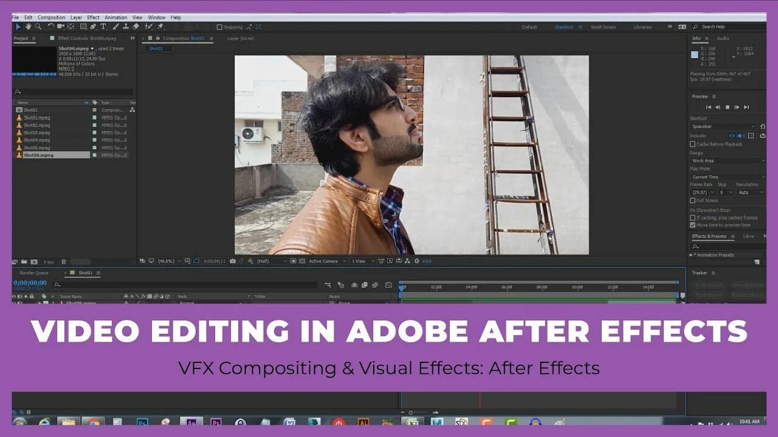Click the First Frame preview button
This screenshot has height=437, width=778.
click(x=708, y=107)
